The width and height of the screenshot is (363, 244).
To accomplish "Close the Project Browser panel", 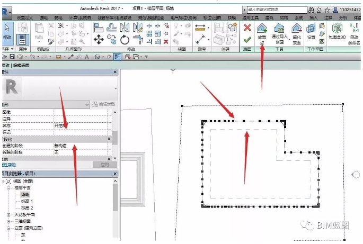I will click(115, 174).
